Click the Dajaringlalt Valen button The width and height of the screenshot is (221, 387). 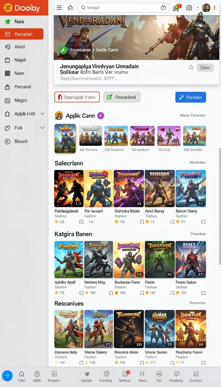(x=77, y=97)
